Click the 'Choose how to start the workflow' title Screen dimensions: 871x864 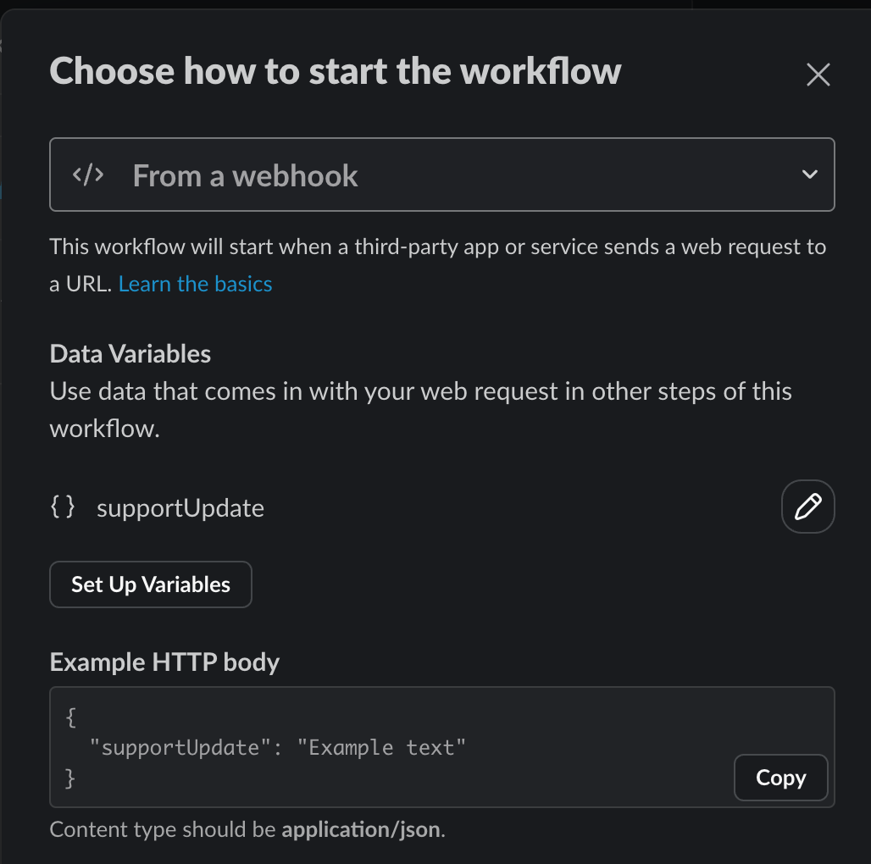[335, 71]
